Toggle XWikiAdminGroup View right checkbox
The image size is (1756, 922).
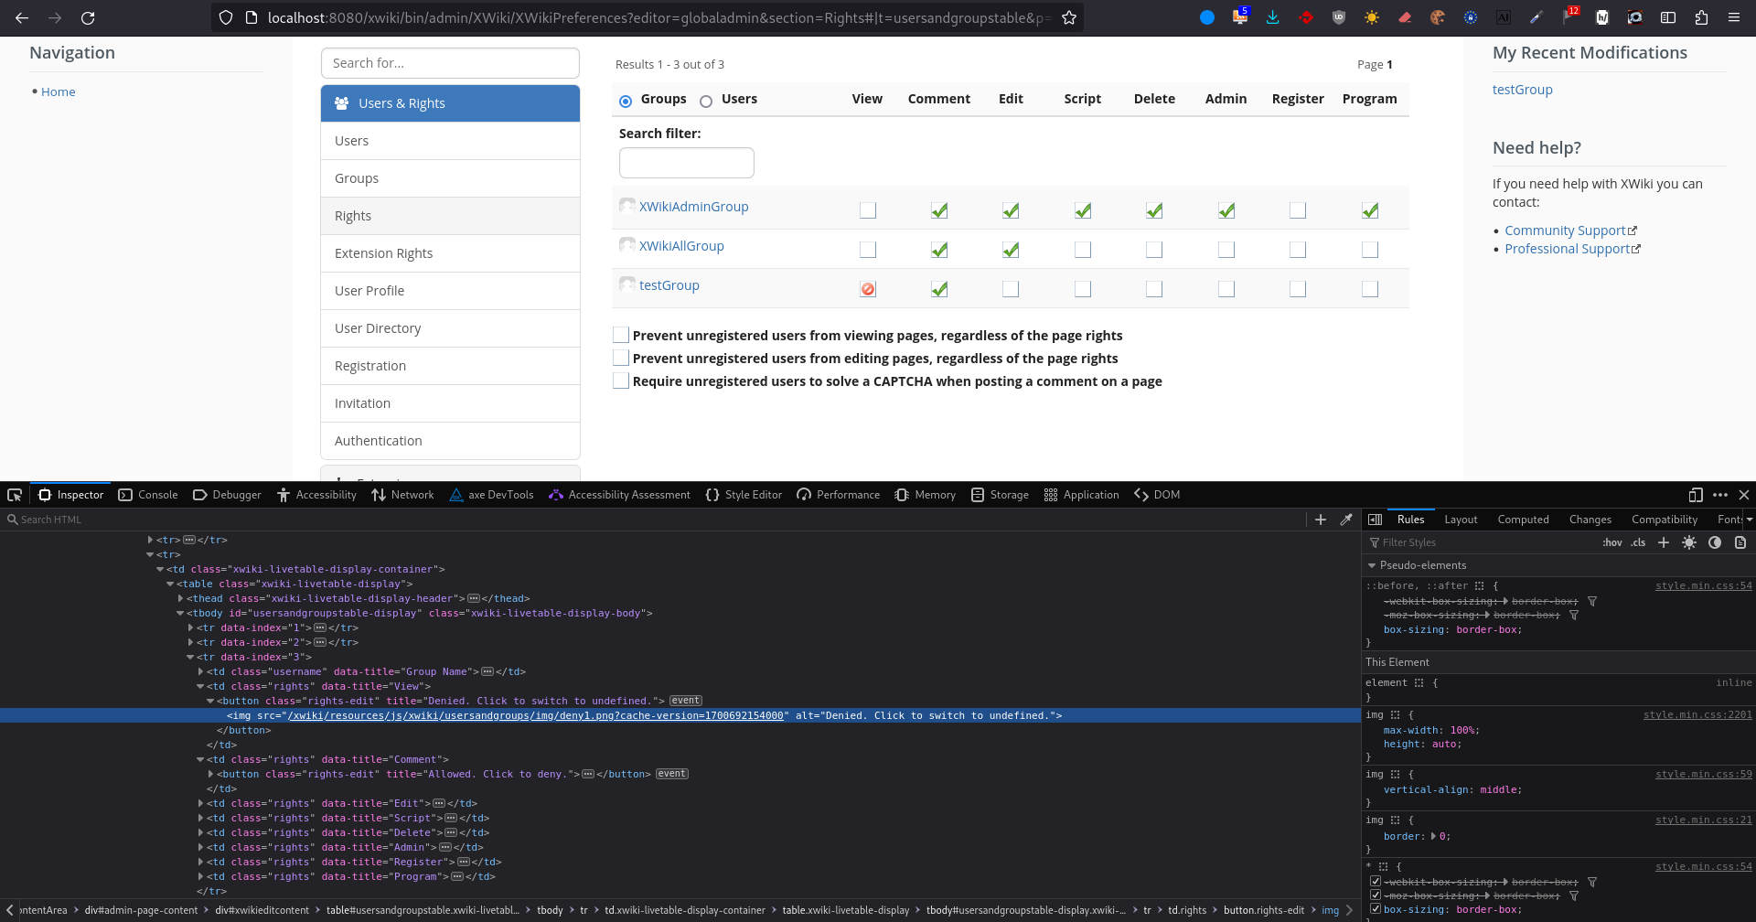[868, 210]
